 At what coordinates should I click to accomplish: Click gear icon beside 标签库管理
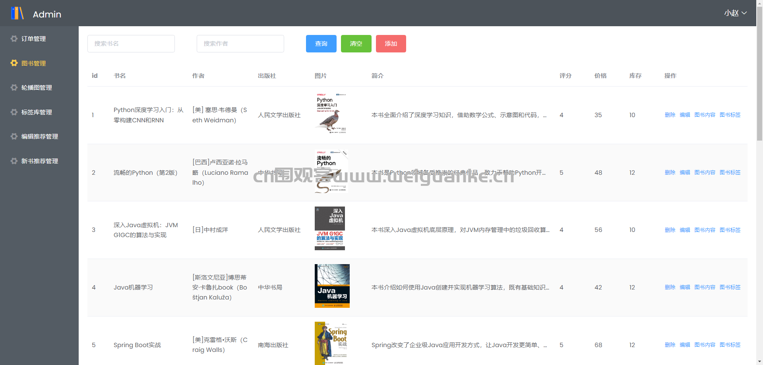coord(14,112)
